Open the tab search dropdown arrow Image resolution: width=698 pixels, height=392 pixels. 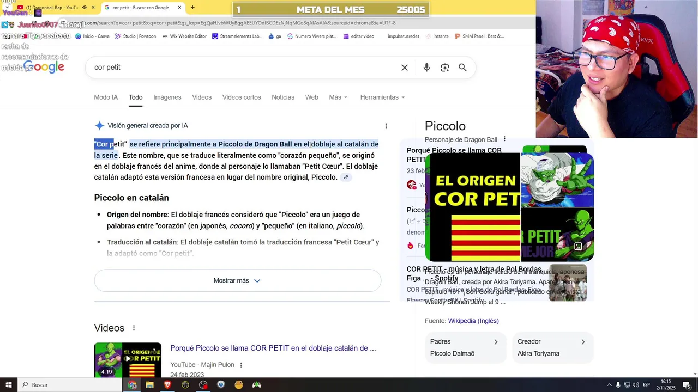coord(6,8)
